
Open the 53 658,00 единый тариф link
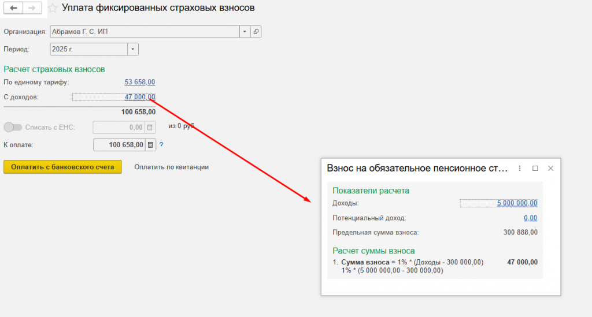point(140,82)
